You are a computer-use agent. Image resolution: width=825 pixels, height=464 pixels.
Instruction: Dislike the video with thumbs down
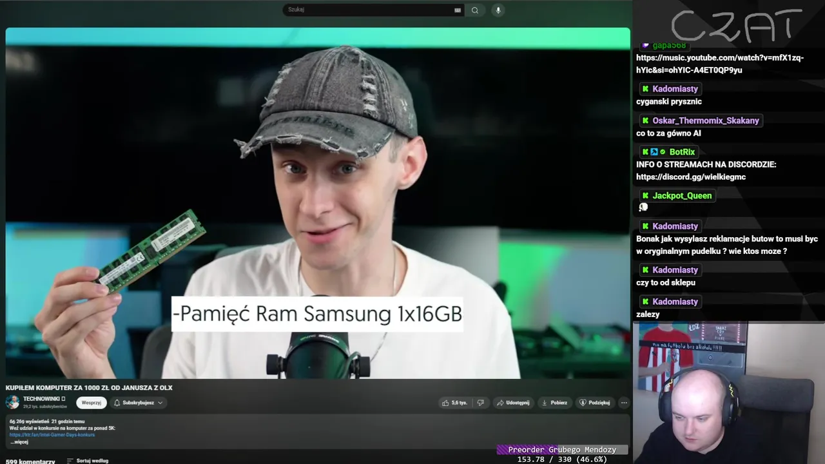point(480,403)
